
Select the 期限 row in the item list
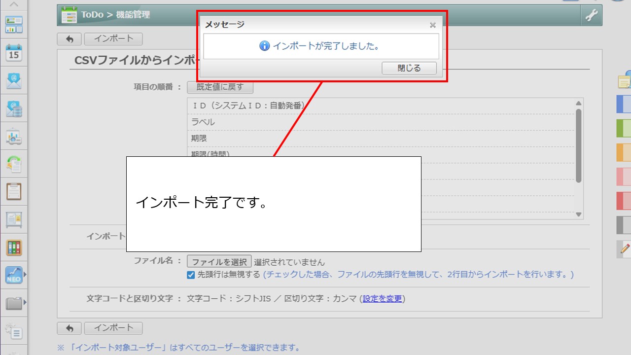pyautogui.click(x=381, y=139)
